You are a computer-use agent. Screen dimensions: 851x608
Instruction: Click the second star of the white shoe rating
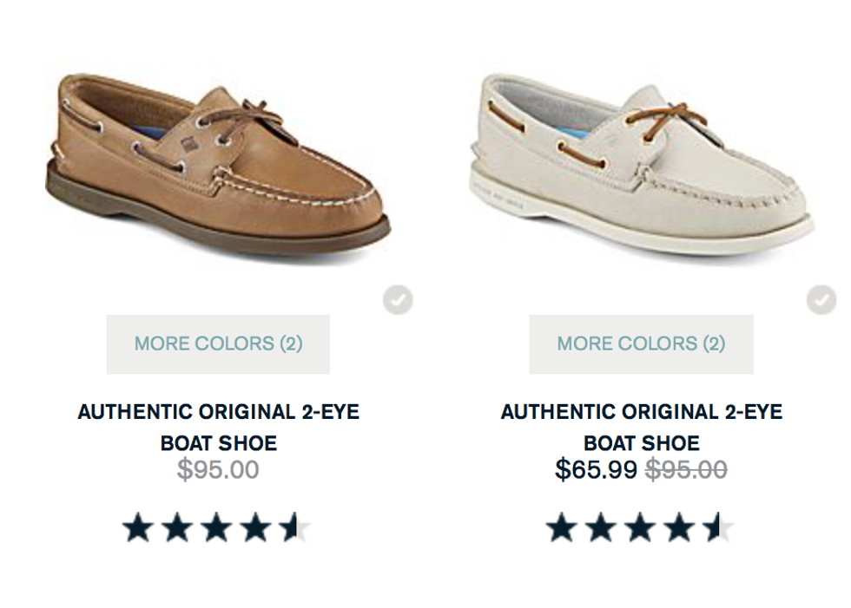(601, 527)
